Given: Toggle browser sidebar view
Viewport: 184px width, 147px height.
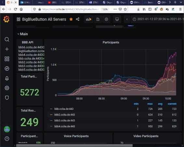Looking at the screenshot, I should 150,9.
